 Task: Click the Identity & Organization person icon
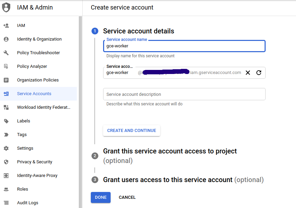pyautogui.click(x=6, y=39)
